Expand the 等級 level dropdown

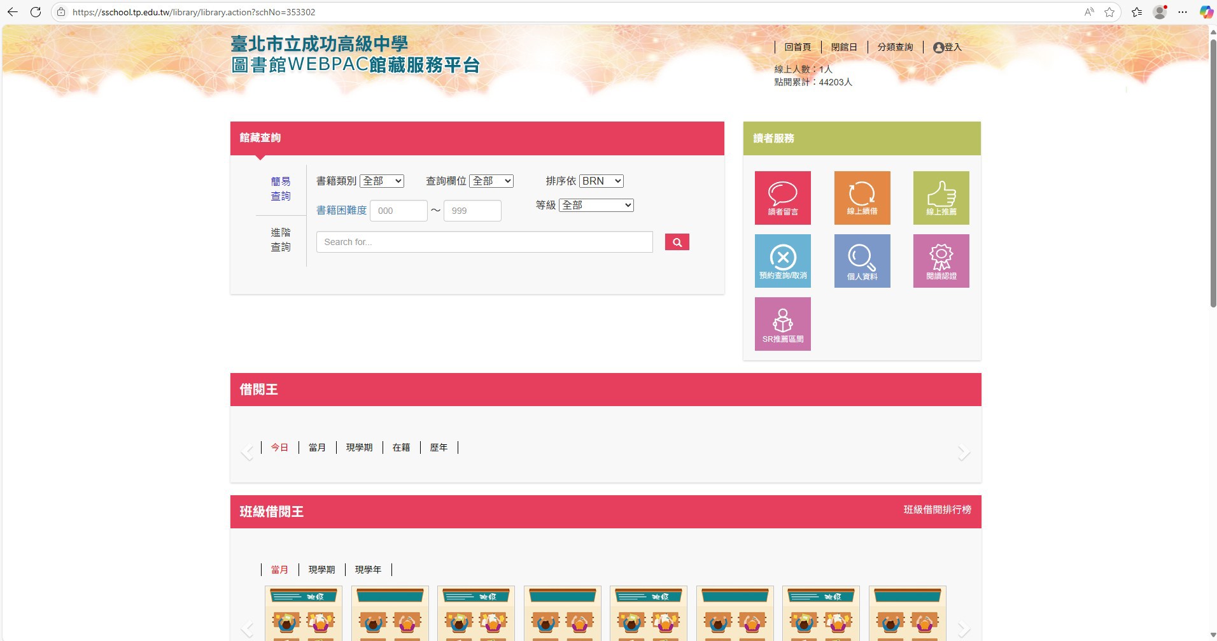pos(596,205)
